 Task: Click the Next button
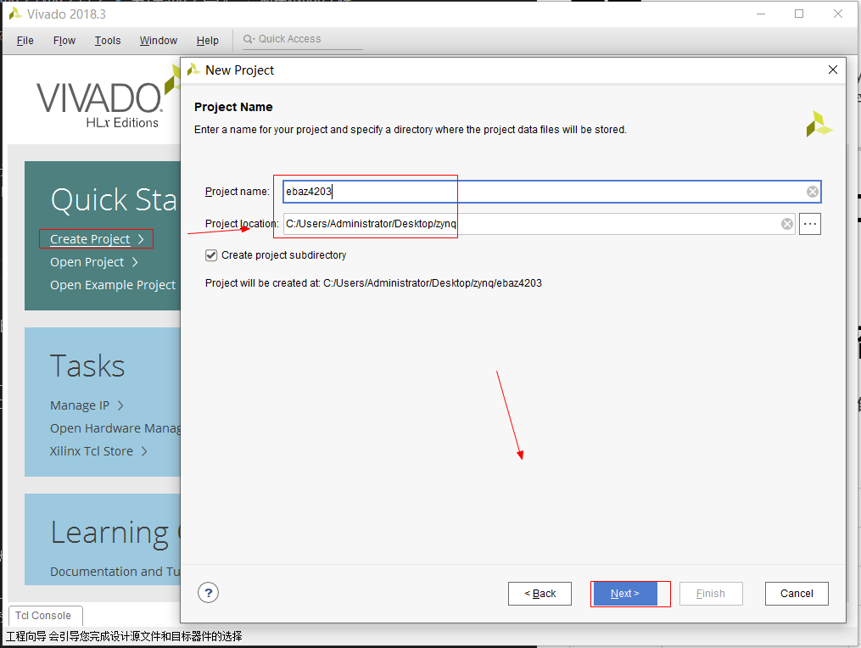point(625,594)
